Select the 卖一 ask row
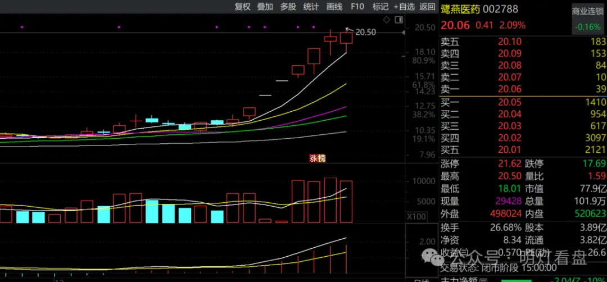 pyautogui.click(x=523, y=90)
